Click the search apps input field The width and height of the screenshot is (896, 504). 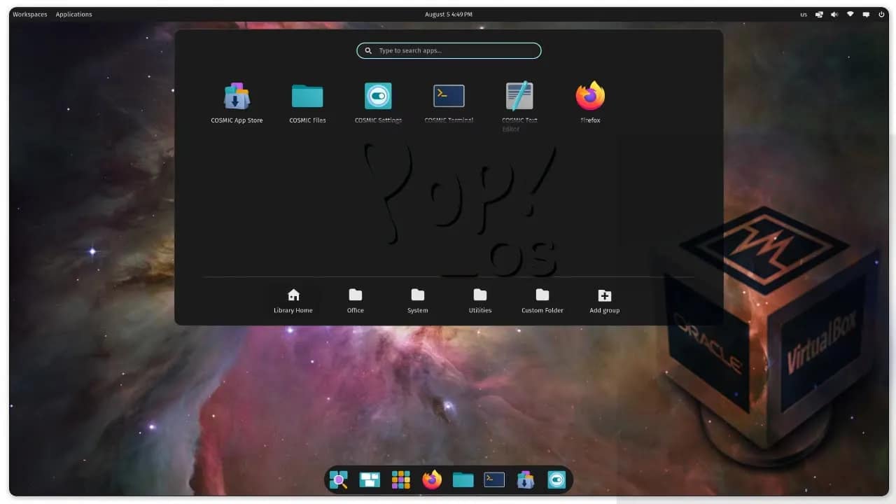(x=448, y=50)
